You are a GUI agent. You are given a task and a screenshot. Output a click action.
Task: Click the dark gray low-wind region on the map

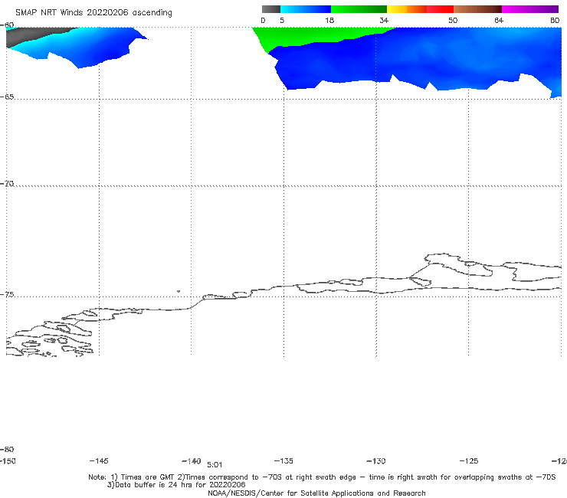[x=29, y=35]
